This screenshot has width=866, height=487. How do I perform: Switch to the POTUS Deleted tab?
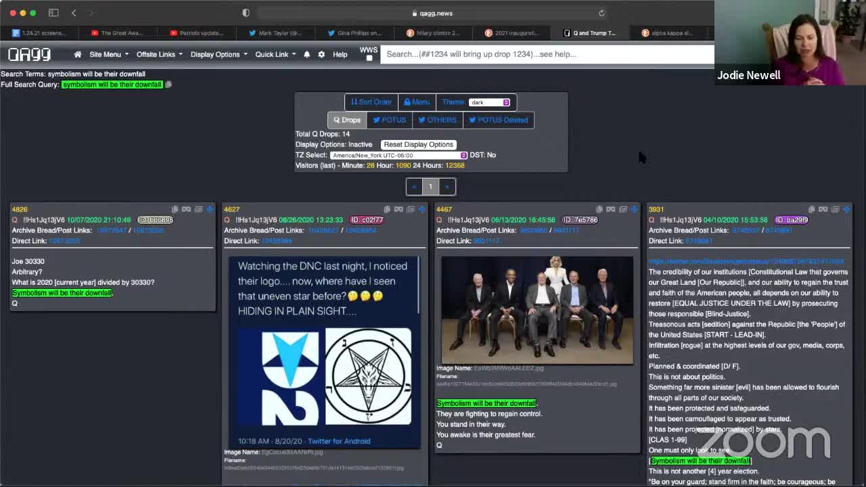(x=499, y=120)
